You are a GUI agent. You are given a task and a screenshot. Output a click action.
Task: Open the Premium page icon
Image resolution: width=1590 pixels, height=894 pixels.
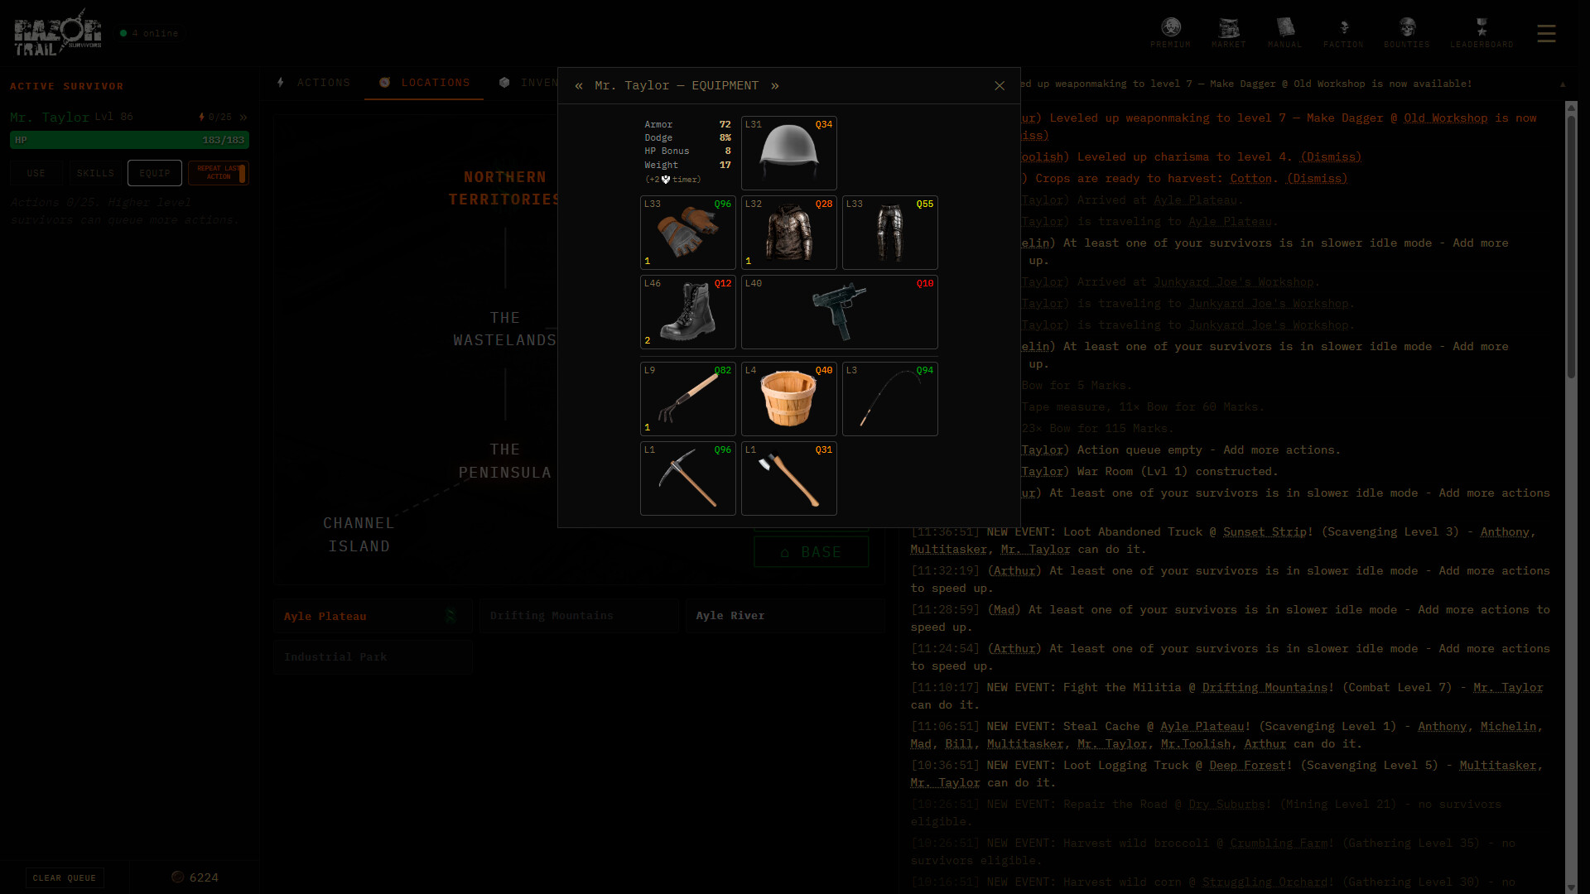click(x=1170, y=33)
